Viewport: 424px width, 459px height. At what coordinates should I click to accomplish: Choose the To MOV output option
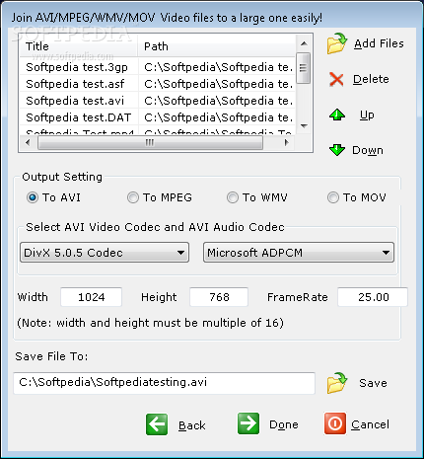click(333, 197)
